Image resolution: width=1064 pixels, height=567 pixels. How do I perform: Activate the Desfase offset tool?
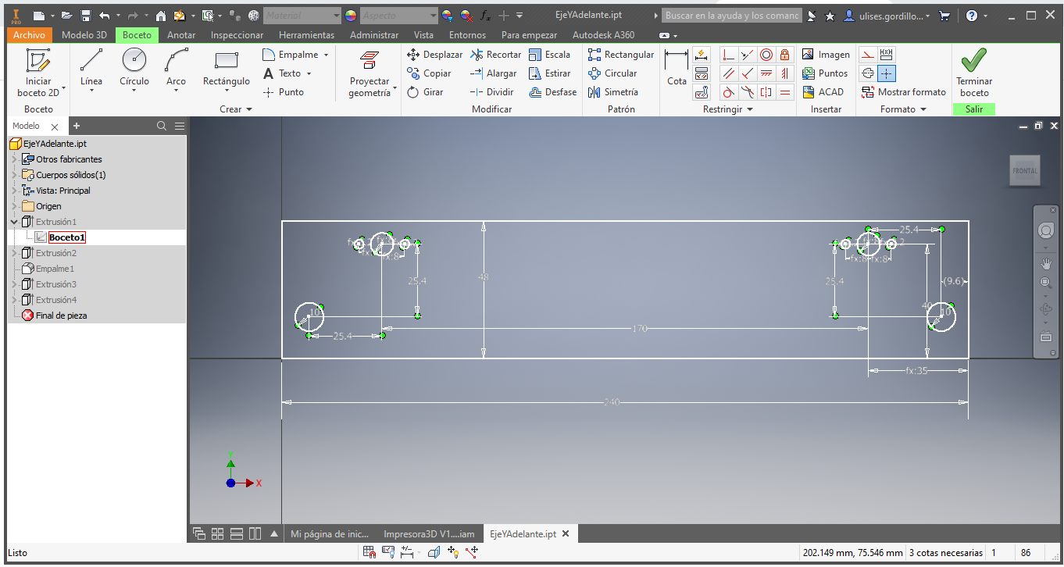552,92
